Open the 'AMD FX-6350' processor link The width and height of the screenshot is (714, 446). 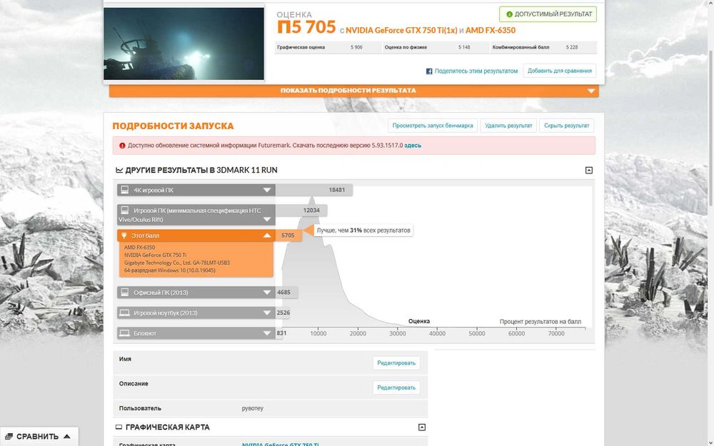point(491,31)
